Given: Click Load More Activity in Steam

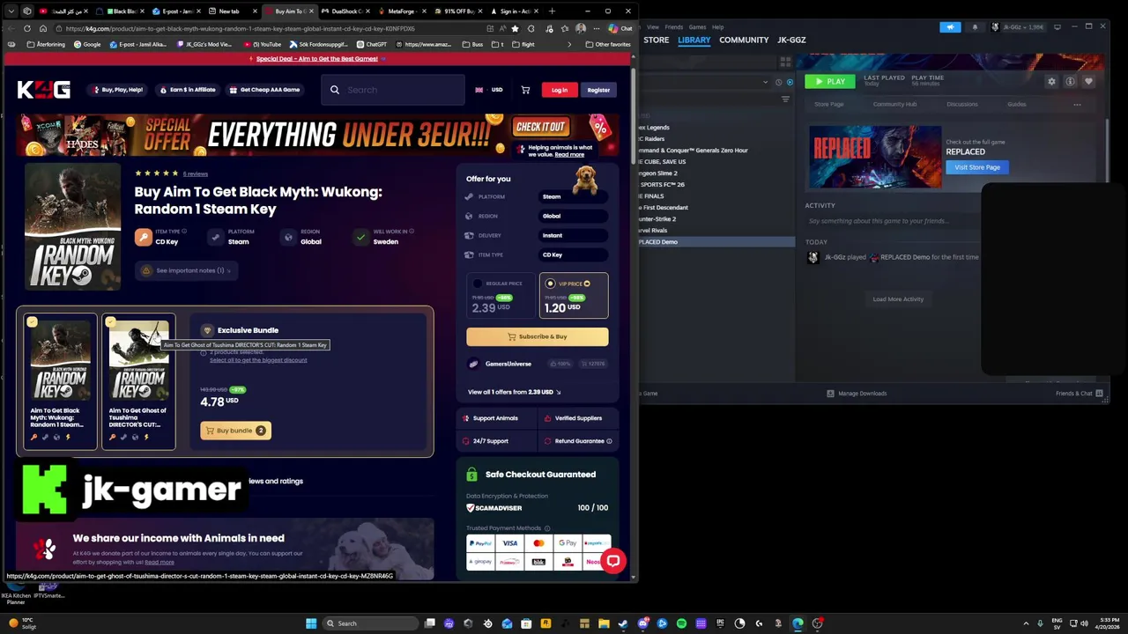Looking at the screenshot, I should pyautogui.click(x=898, y=299).
